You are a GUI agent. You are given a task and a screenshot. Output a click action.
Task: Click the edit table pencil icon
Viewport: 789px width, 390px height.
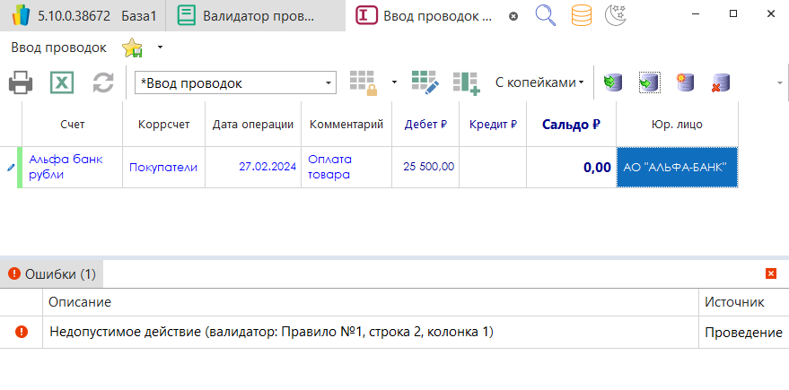[425, 83]
